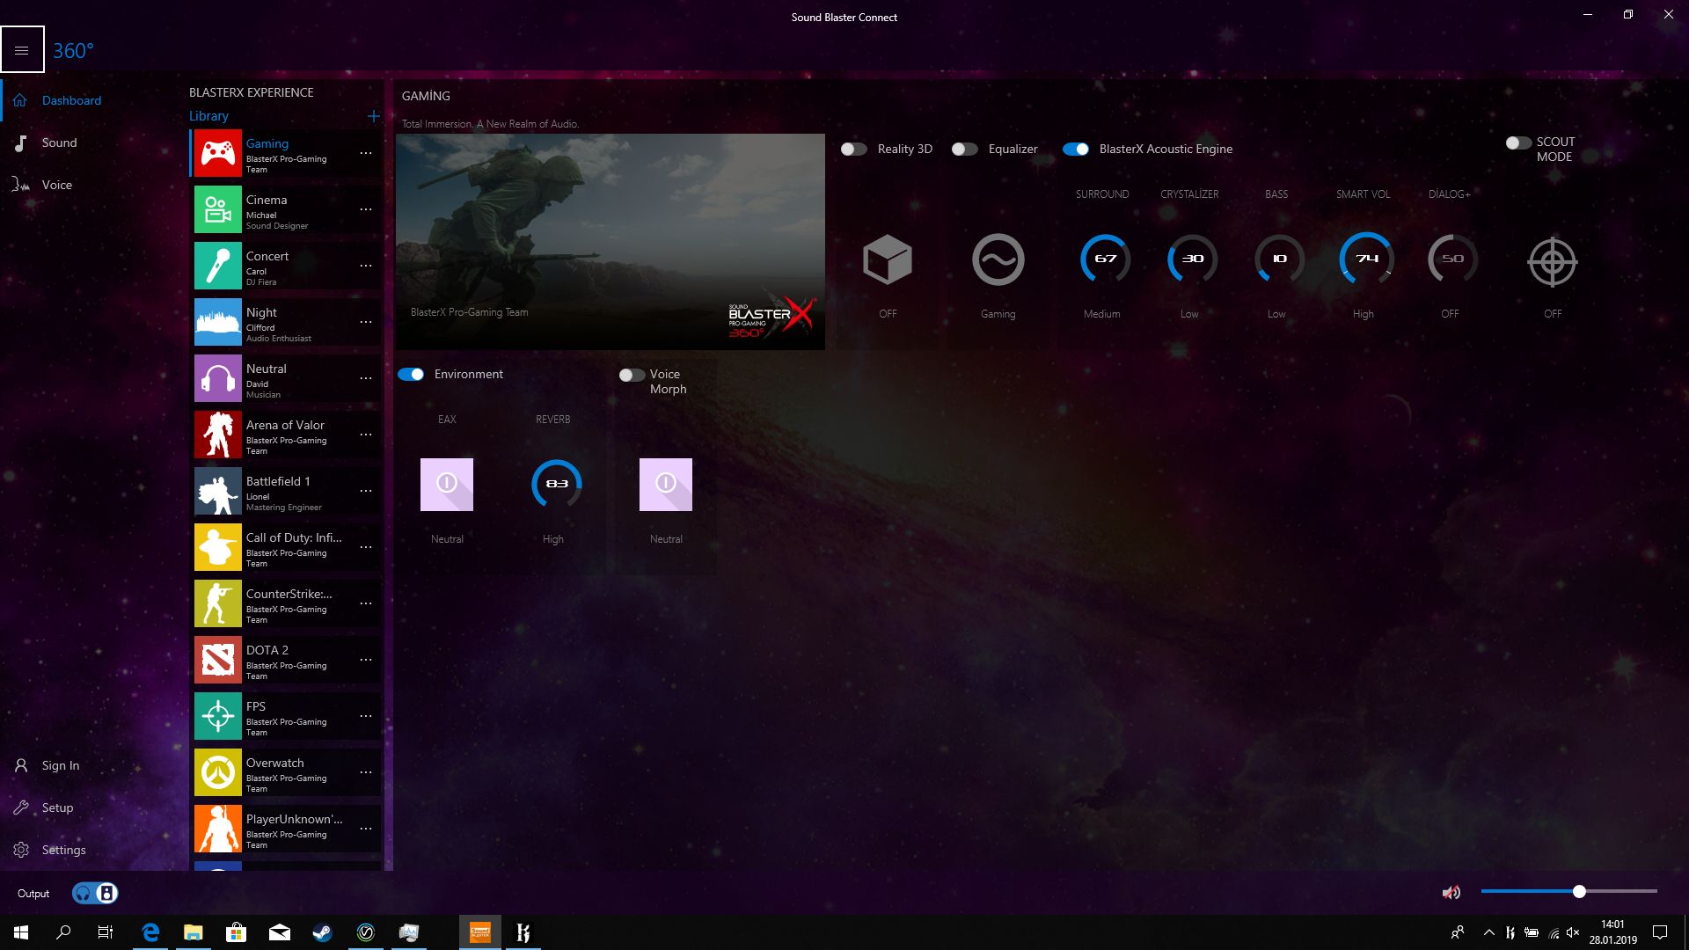This screenshot has height=950, width=1689.
Task: Turn on the Equalizer switch
Action: pos(964,150)
